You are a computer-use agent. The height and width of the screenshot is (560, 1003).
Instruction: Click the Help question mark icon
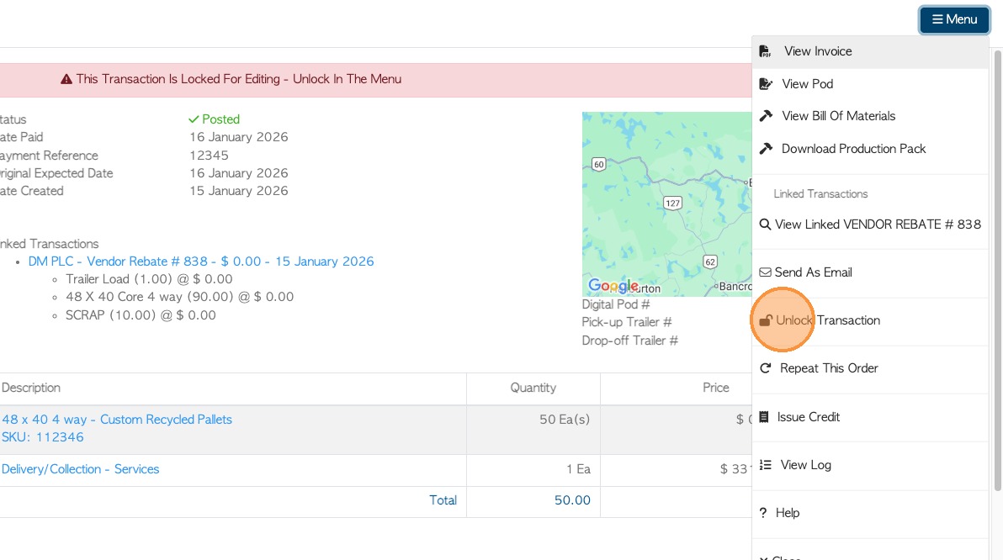coord(762,513)
